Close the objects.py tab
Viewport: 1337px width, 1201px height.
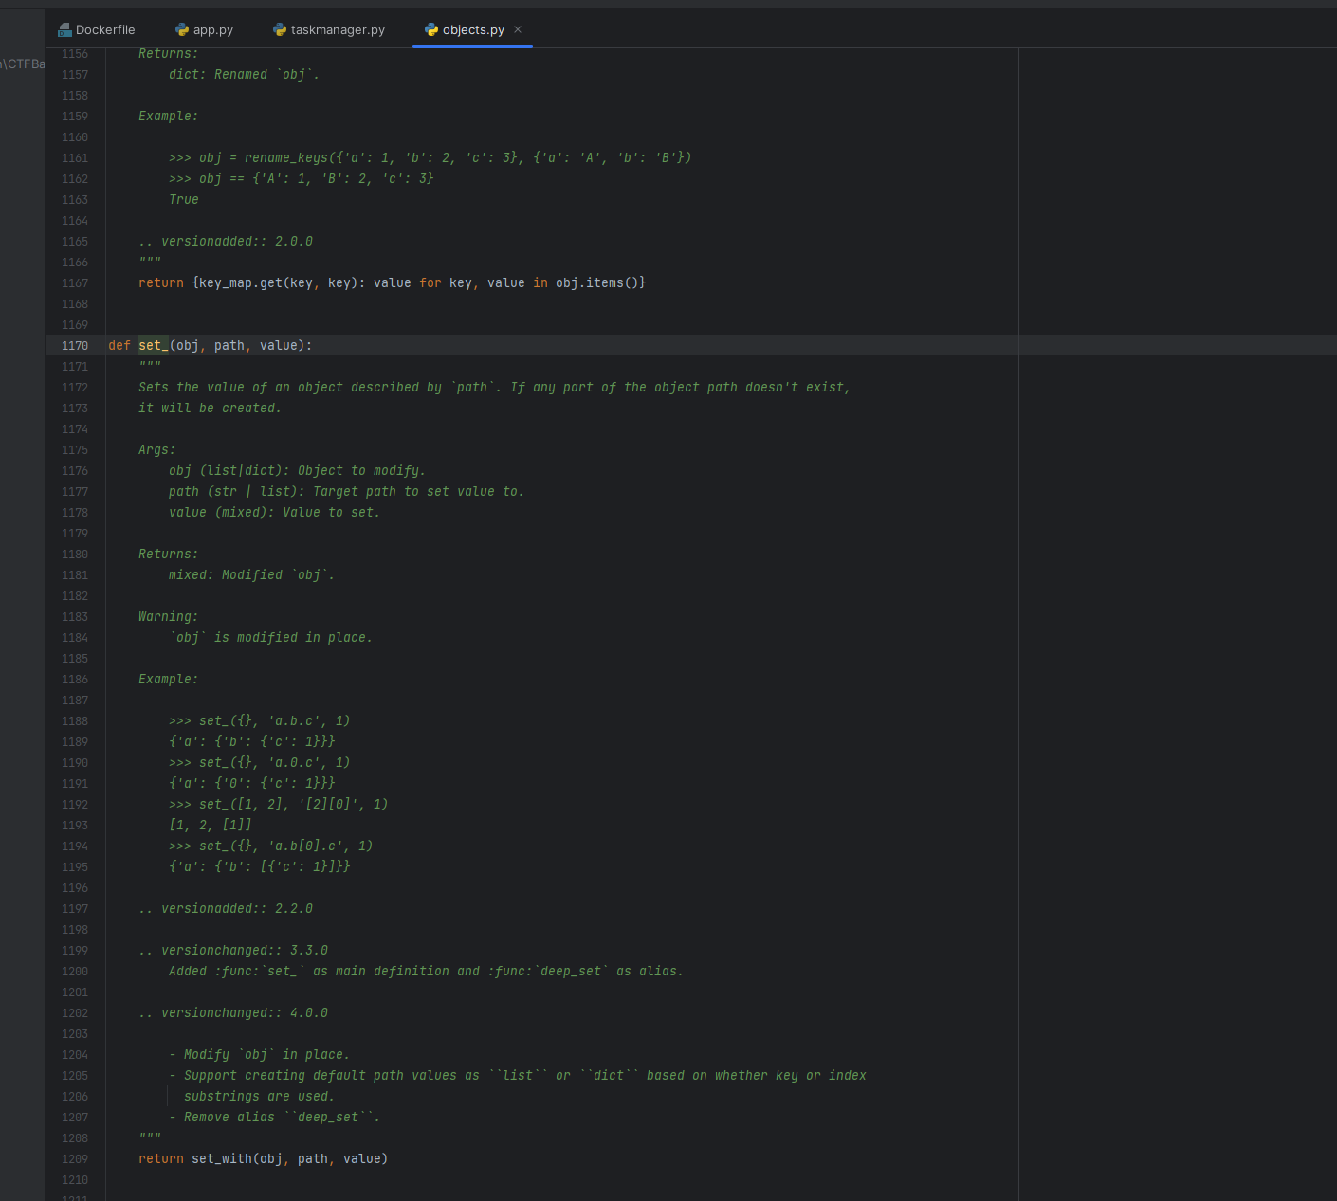[518, 29]
